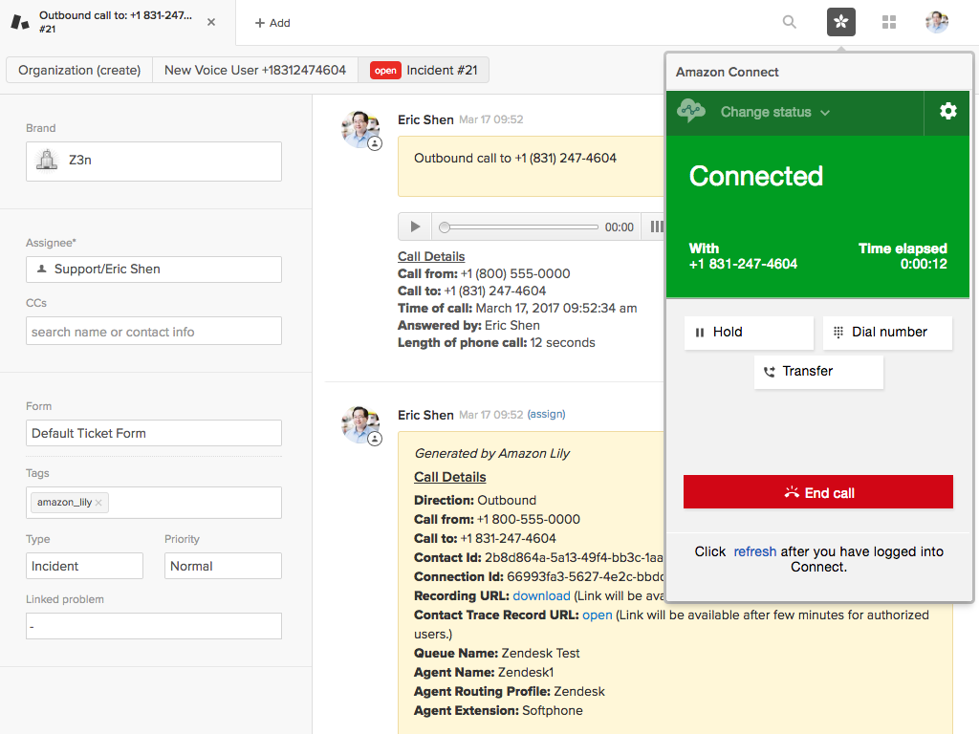The width and height of the screenshot is (979, 734).
Task: Click the CCs input field
Action: pos(154,332)
